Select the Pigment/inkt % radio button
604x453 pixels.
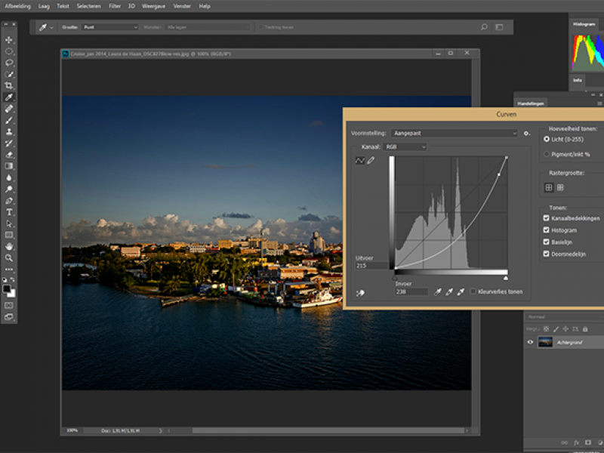pyautogui.click(x=547, y=154)
